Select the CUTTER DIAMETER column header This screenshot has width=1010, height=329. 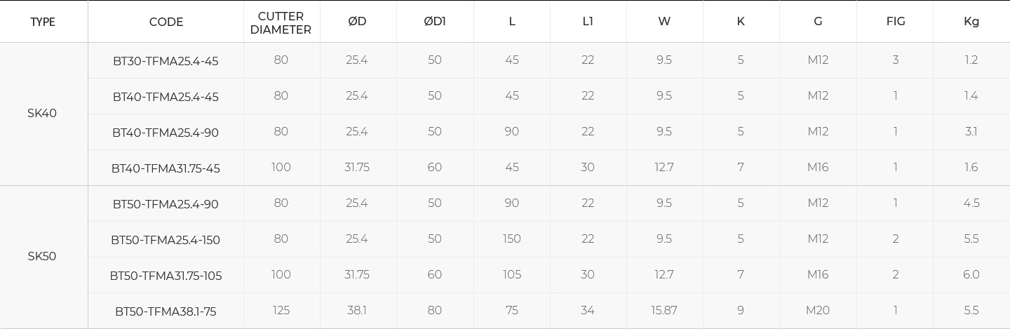[281, 22]
